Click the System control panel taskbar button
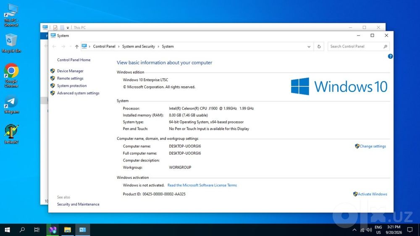The height and width of the screenshot is (236, 420). coord(82,230)
